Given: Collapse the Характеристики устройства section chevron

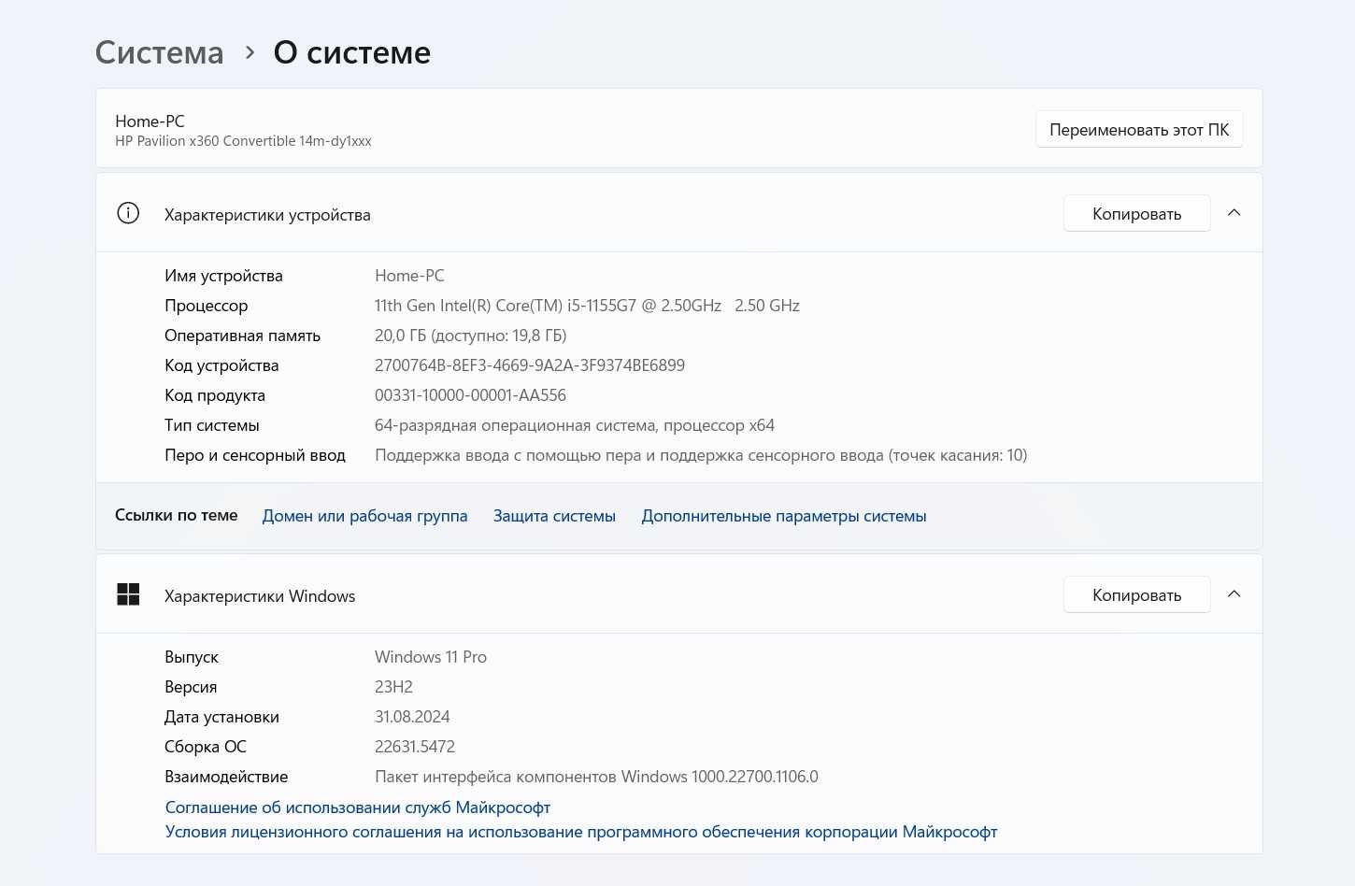Looking at the screenshot, I should click(1234, 213).
